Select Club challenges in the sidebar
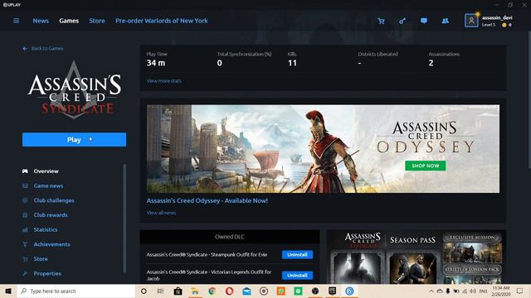This screenshot has width=531, height=298. (54, 200)
